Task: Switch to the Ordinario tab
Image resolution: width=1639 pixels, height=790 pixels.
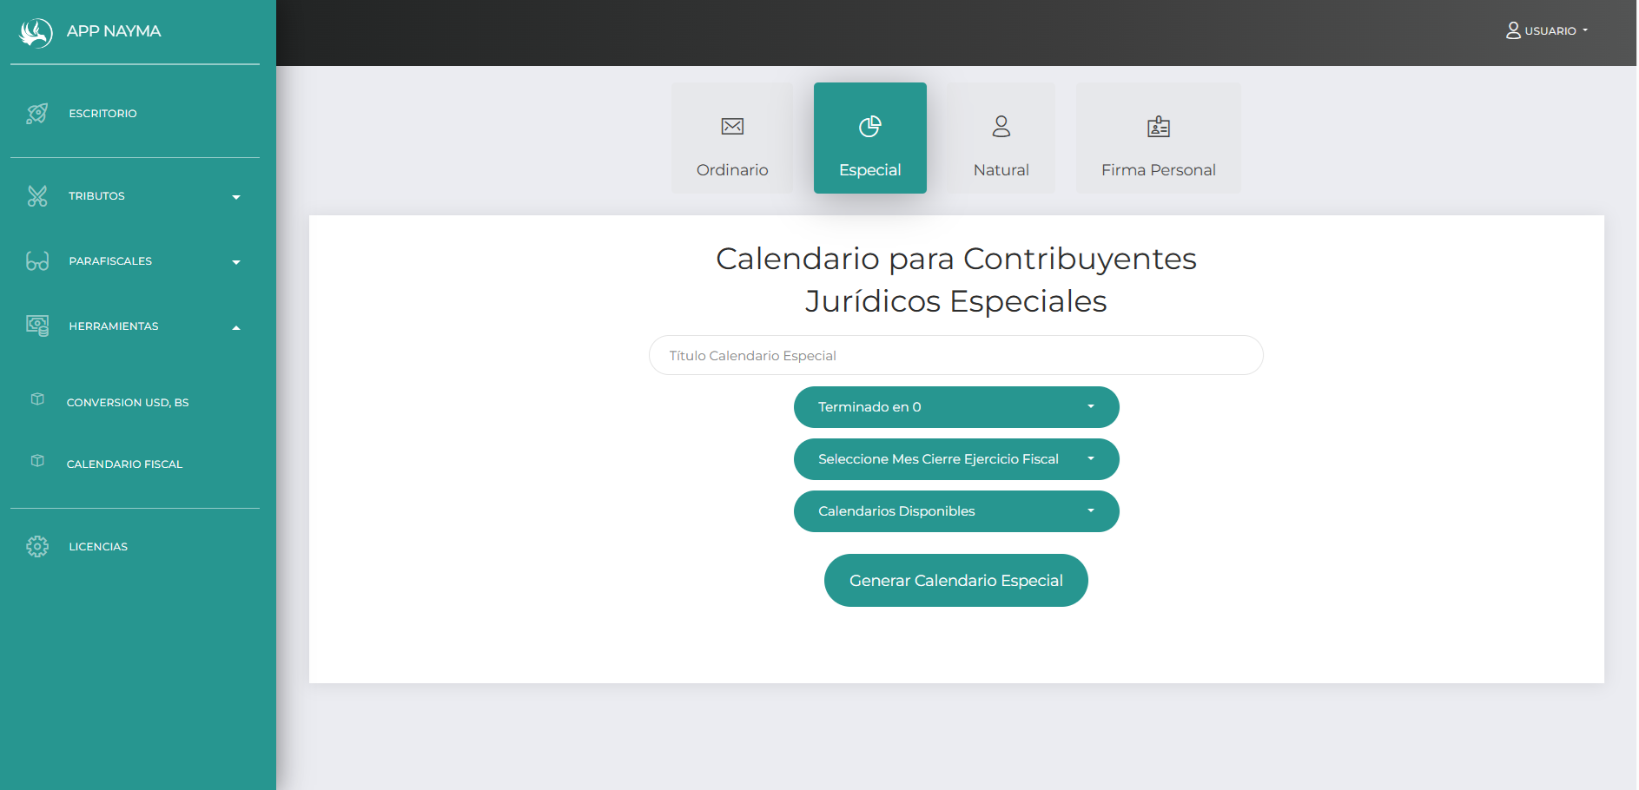Action: [x=731, y=138]
